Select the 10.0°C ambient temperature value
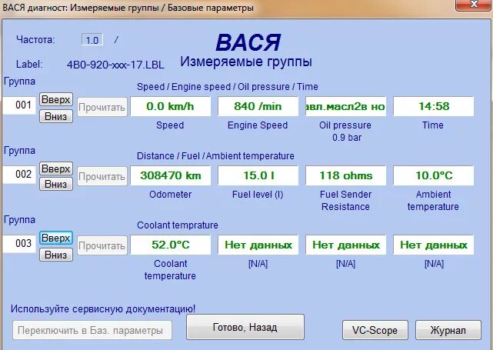The height and width of the screenshot is (350, 493). [x=434, y=175]
